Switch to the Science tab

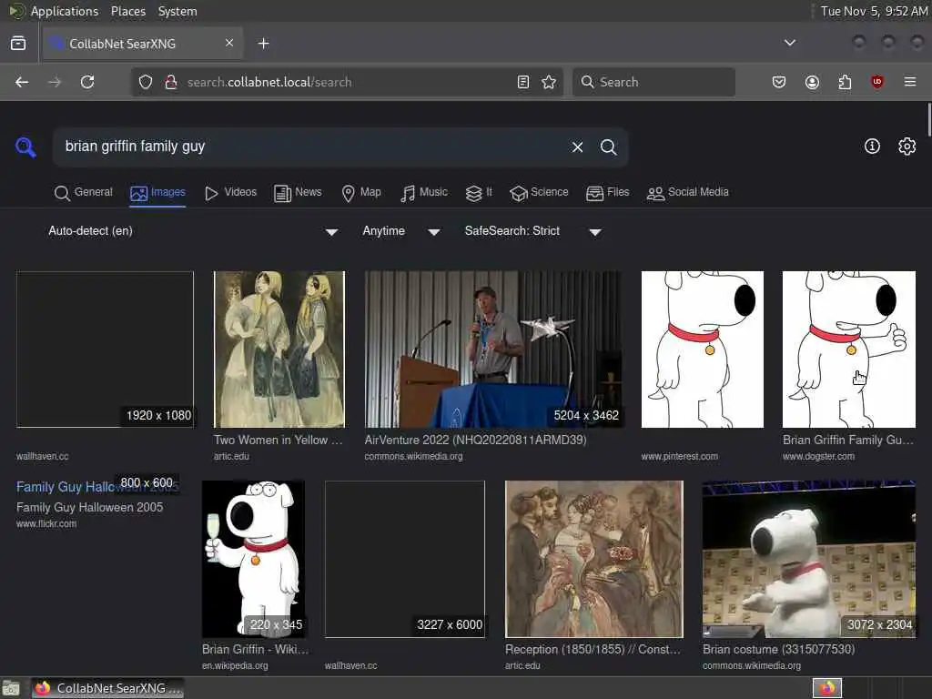pos(539,193)
